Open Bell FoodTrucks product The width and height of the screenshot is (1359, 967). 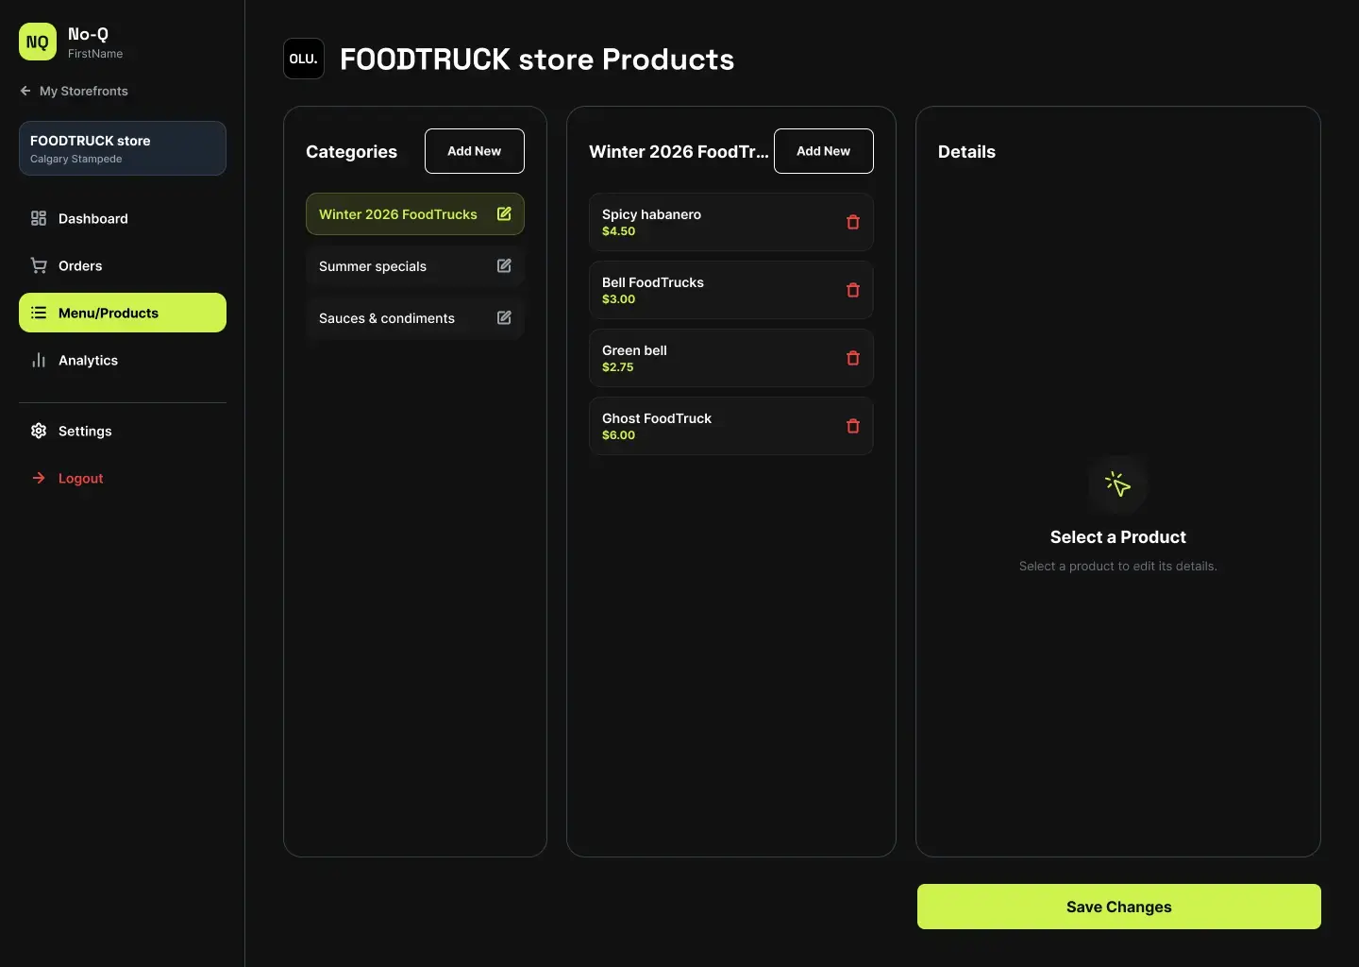[731, 290]
